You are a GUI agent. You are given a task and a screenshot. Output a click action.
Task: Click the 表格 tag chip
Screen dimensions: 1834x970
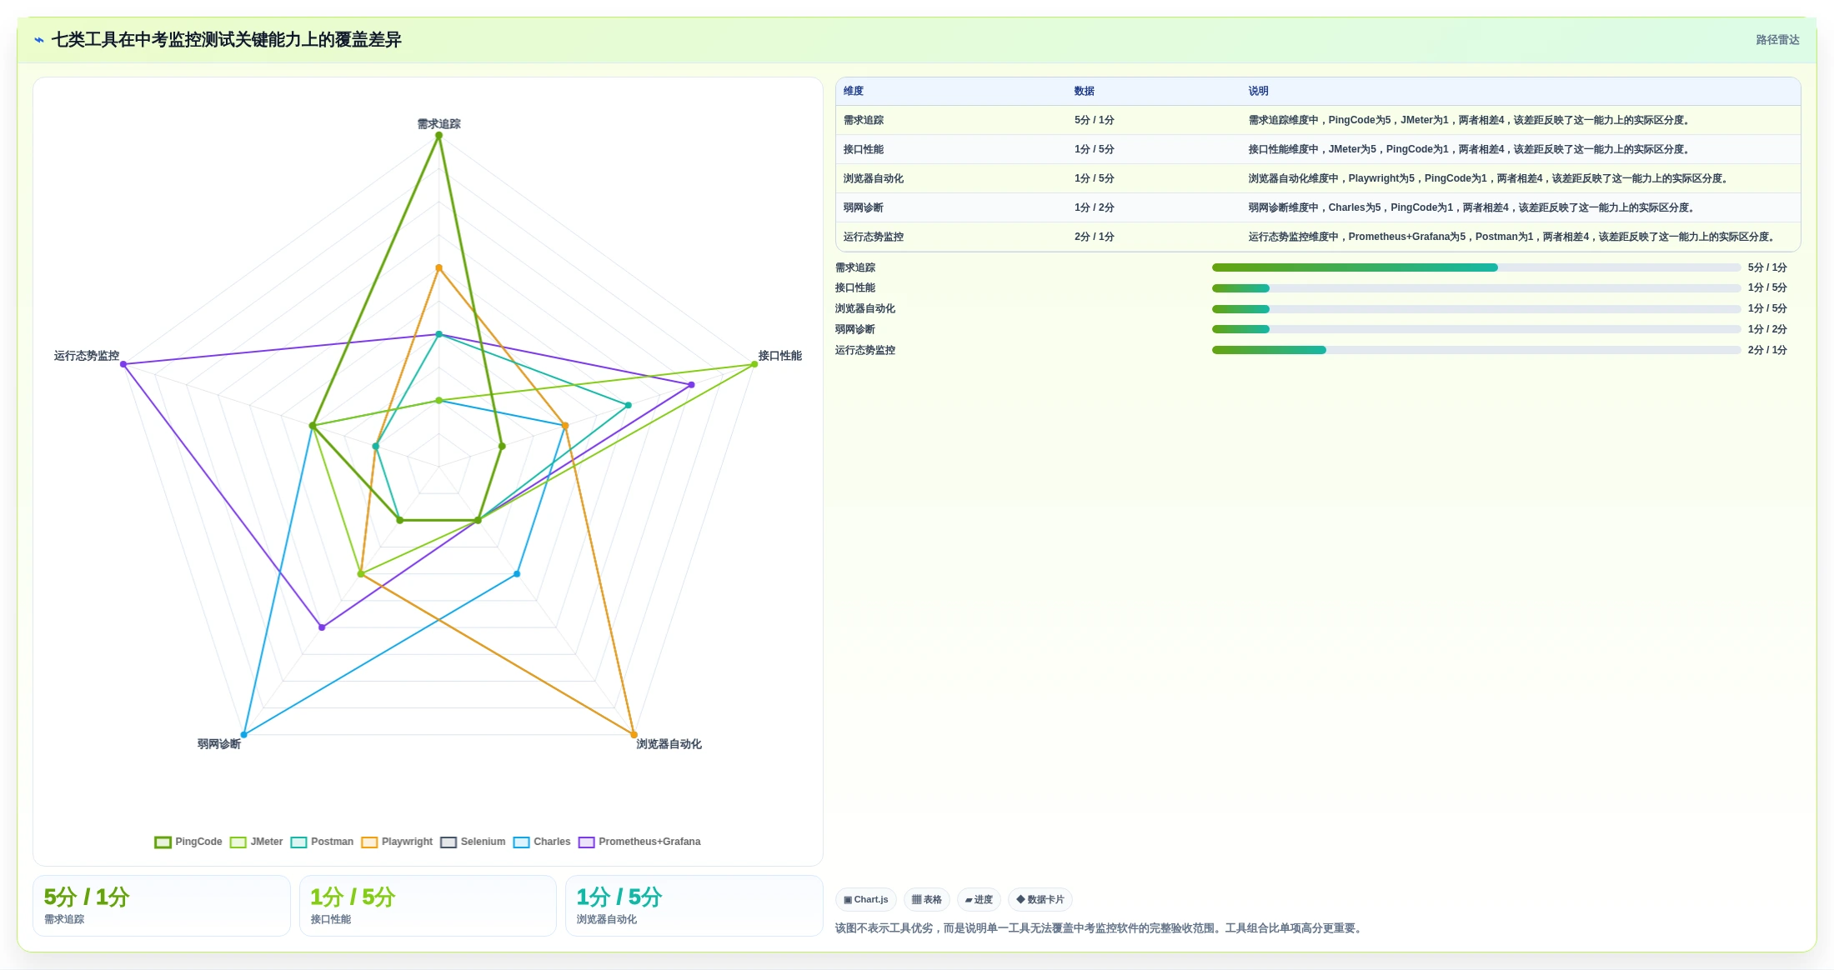(927, 900)
